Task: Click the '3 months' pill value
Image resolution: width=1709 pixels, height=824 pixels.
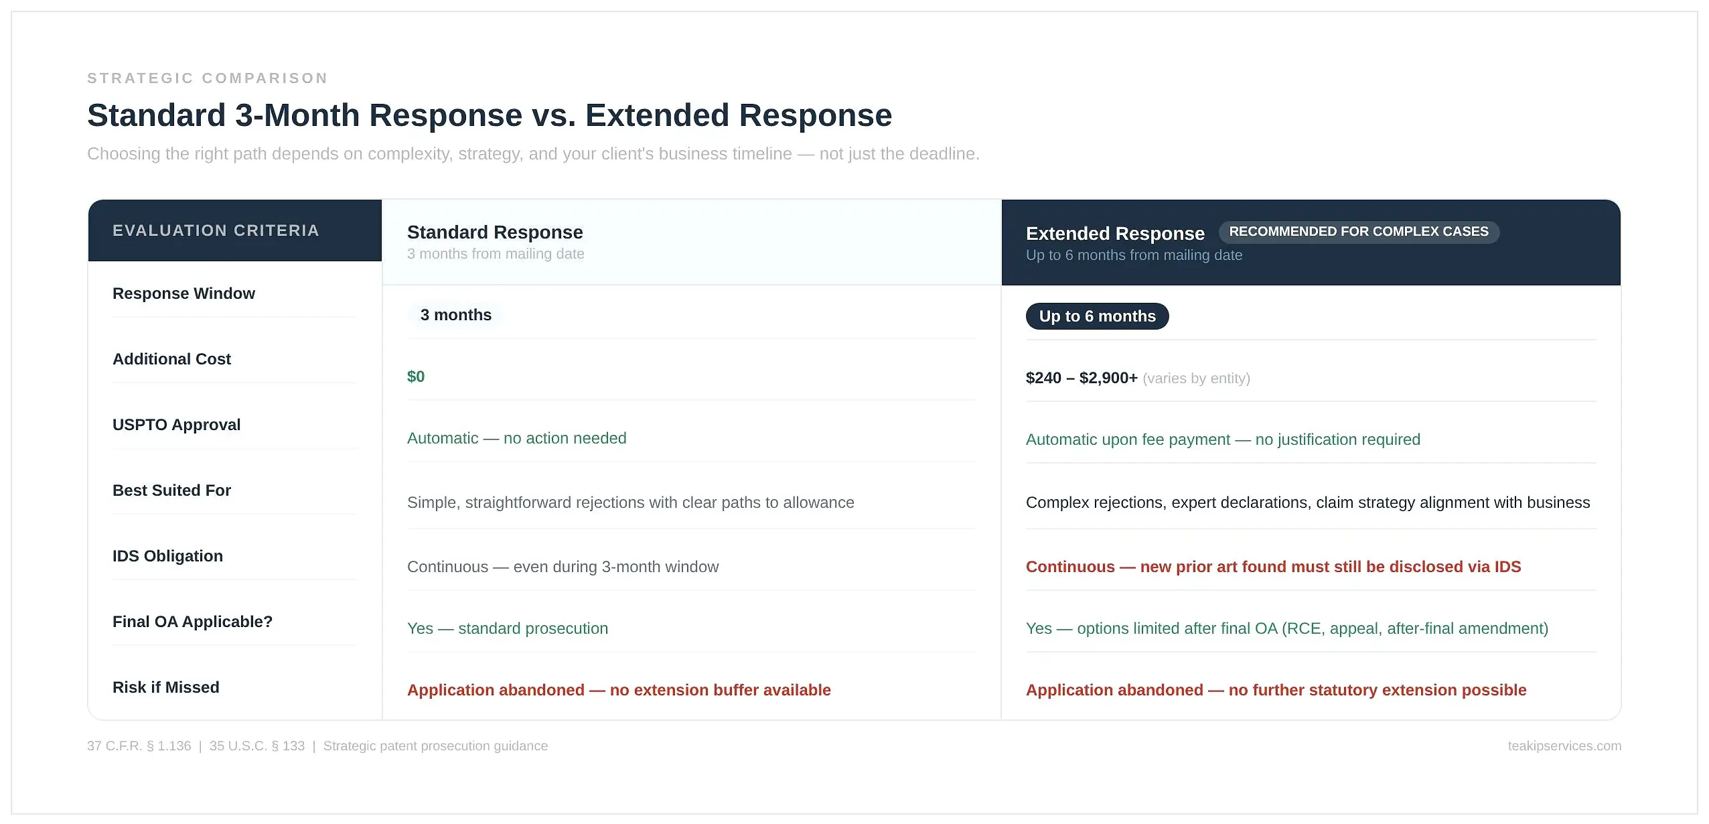Action: [455, 315]
